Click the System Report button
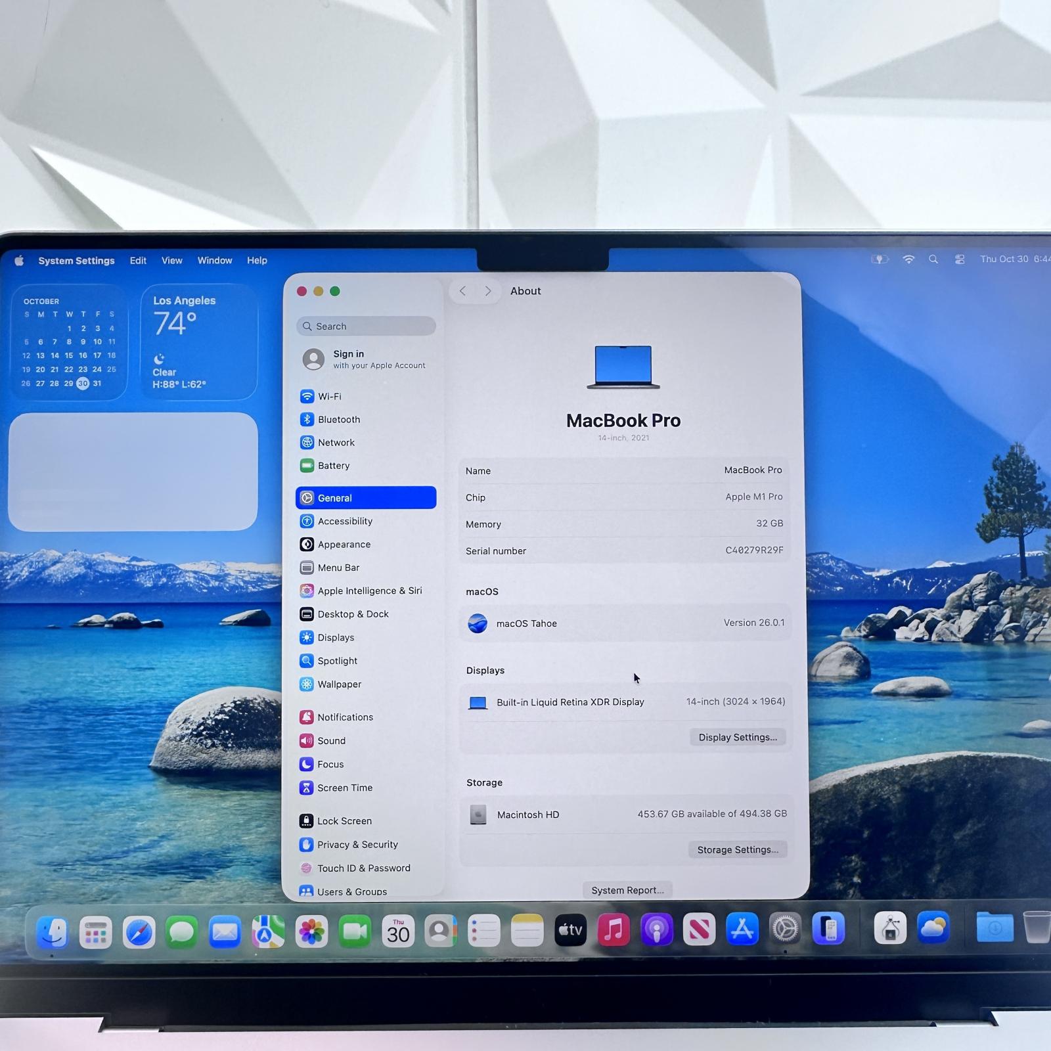1051x1051 pixels. point(627,889)
